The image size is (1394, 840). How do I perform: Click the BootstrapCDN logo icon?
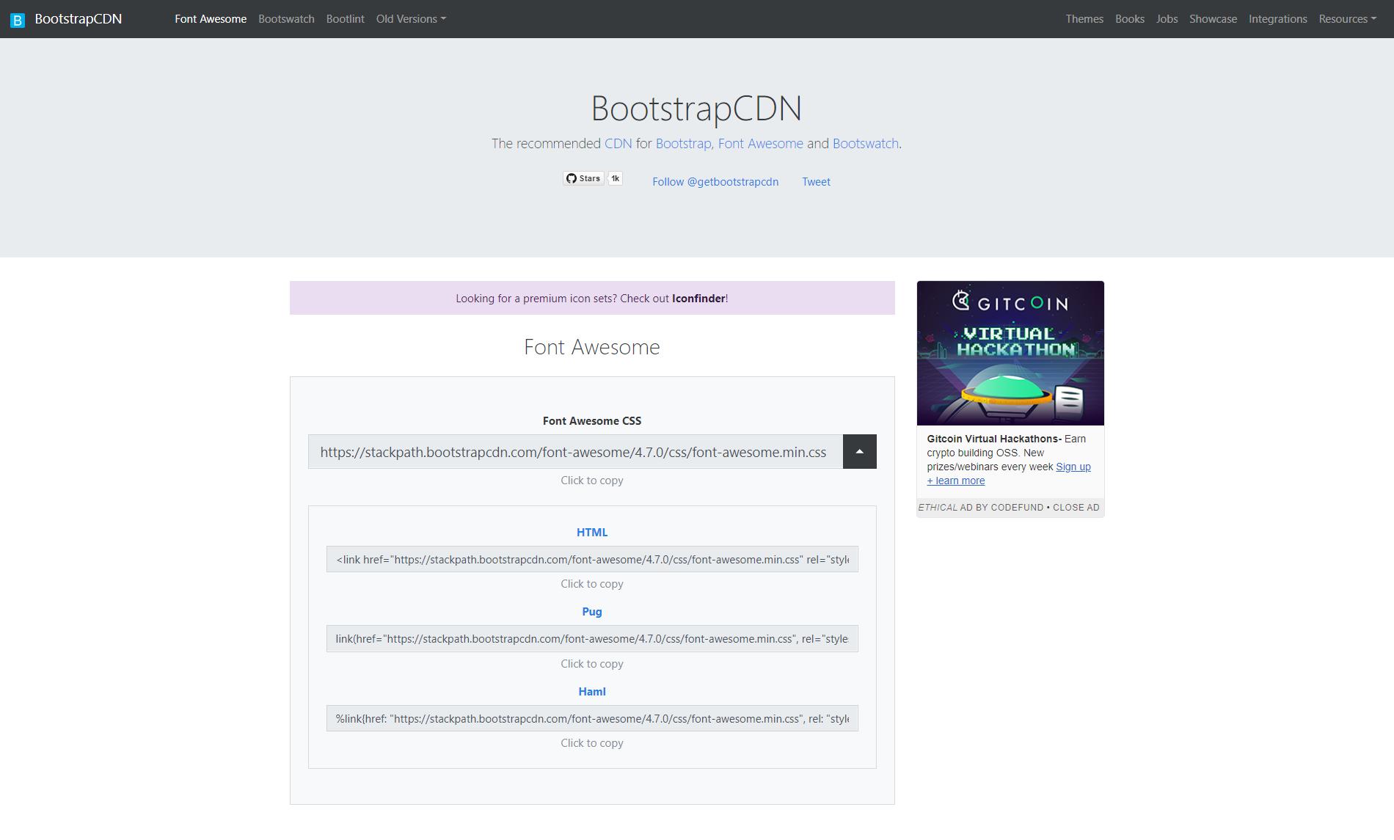[x=18, y=20]
